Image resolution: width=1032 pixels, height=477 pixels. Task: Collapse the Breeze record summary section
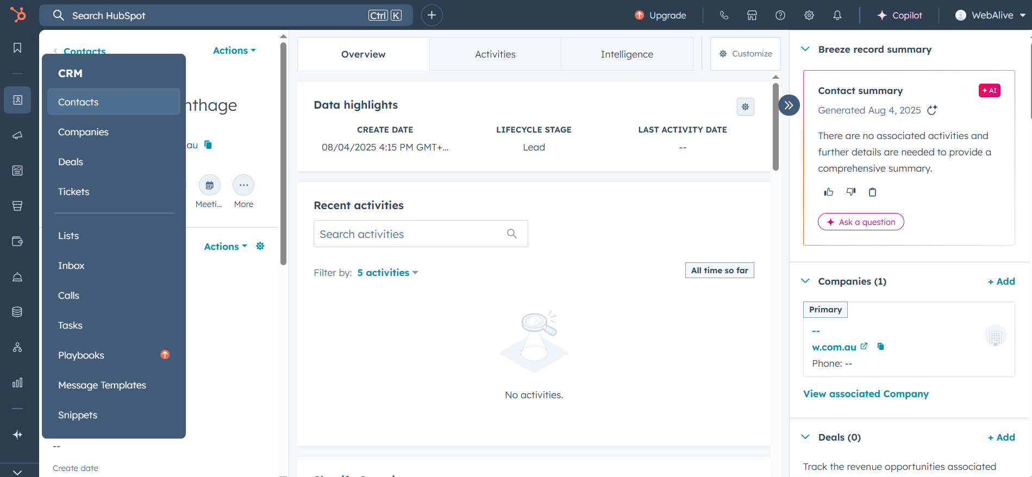pos(805,49)
